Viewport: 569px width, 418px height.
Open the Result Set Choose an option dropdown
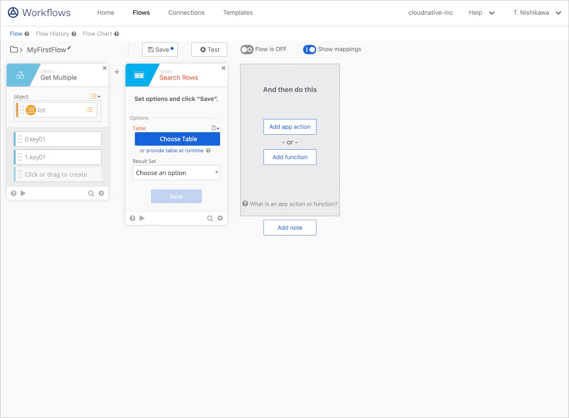[176, 173]
